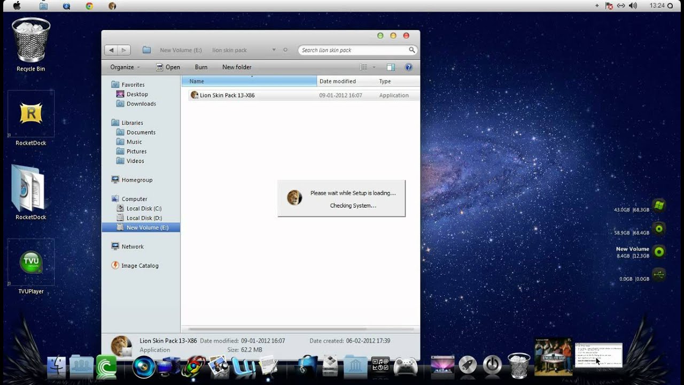Click the text document thumbnail in the dock
This screenshot has width=684, height=385.
coord(598,354)
